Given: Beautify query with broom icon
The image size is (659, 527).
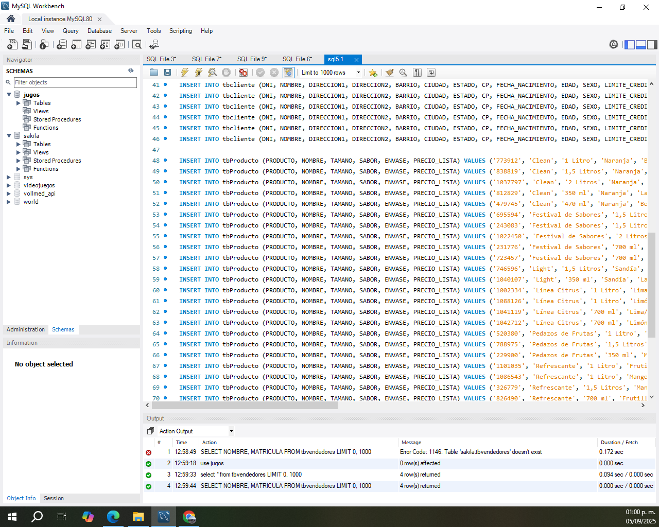Looking at the screenshot, I should [x=390, y=73].
